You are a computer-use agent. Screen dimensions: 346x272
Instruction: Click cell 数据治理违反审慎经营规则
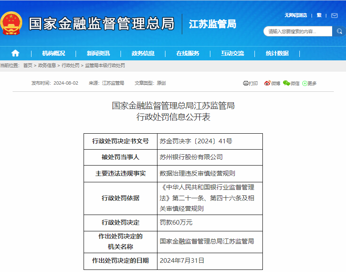pos(210,174)
